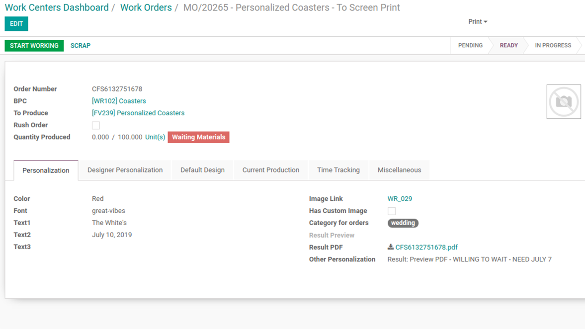This screenshot has width=585, height=329.
Task: Switch to the Designer Personalization tab
Action: pos(125,170)
